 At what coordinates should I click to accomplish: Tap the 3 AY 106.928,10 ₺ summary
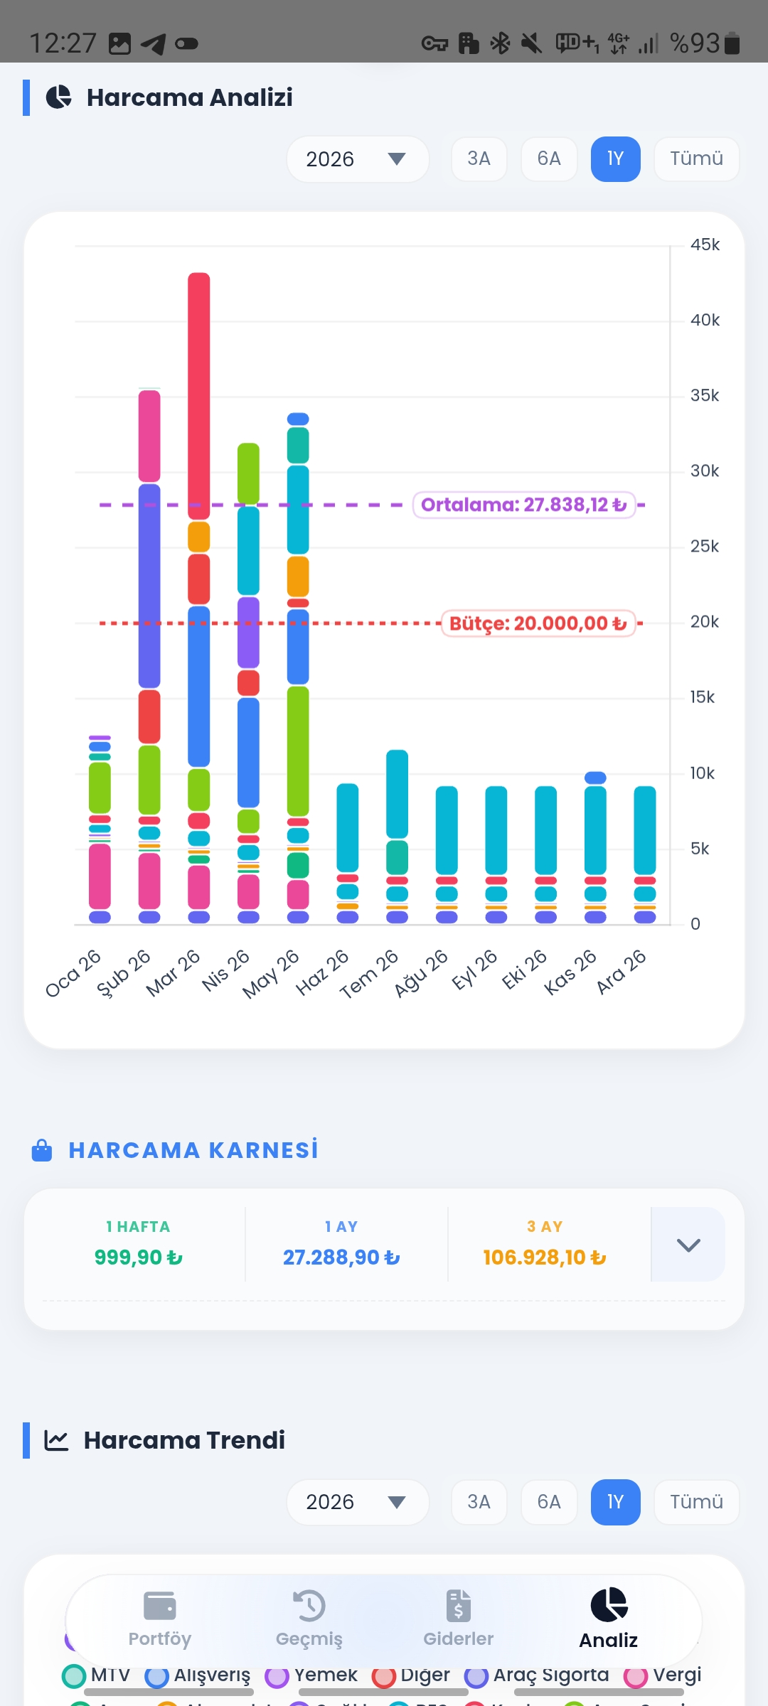pyautogui.click(x=545, y=1244)
